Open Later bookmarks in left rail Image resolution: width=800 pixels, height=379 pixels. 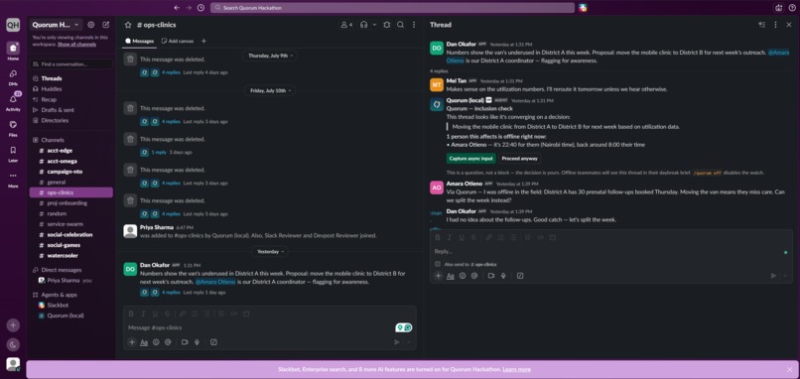point(13,150)
